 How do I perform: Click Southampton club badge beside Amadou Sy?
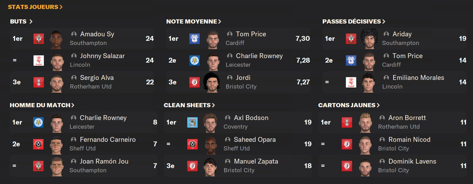[39, 38]
